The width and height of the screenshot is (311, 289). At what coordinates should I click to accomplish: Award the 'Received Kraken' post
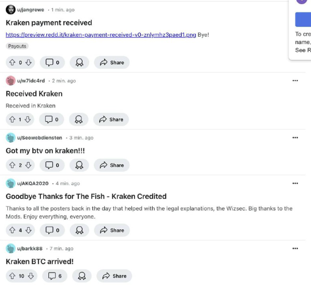pyautogui.click(x=78, y=119)
